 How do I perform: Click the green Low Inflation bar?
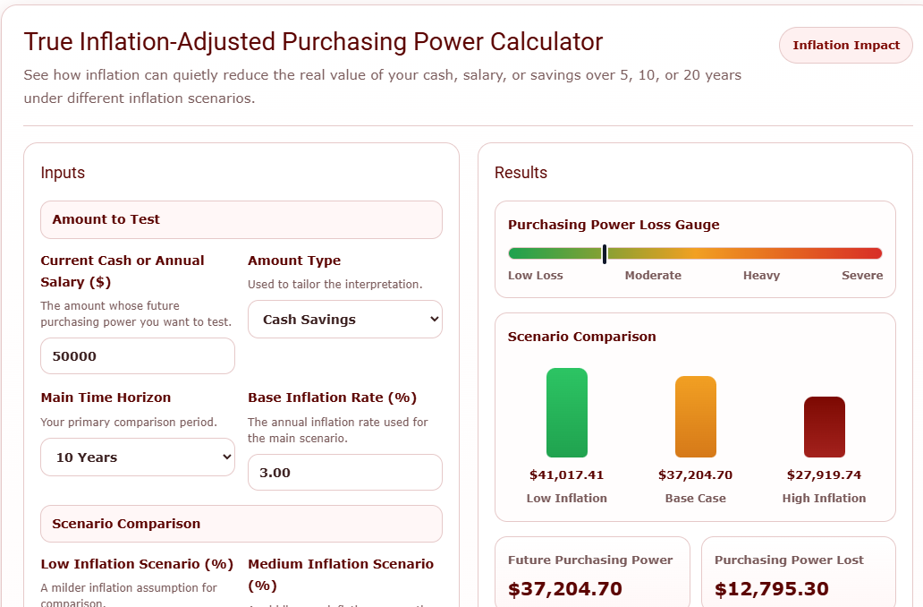(567, 413)
